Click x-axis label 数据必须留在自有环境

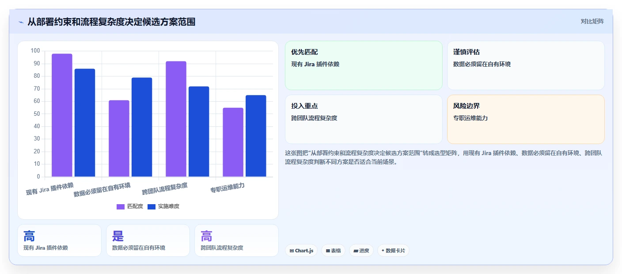(x=102, y=190)
